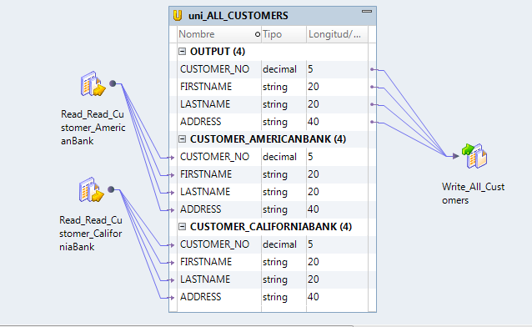Select the Read_Read_Customer_AmericanBank source icon
532x327 pixels.
[x=93, y=84]
